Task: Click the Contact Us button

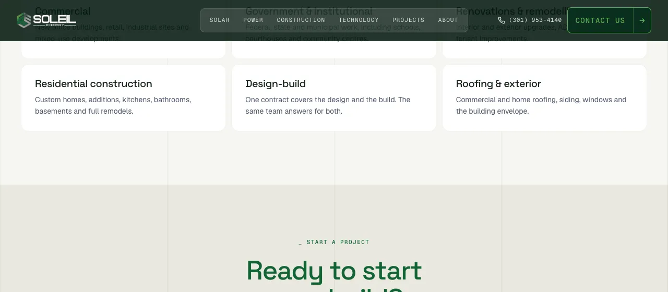Action: tap(609, 20)
